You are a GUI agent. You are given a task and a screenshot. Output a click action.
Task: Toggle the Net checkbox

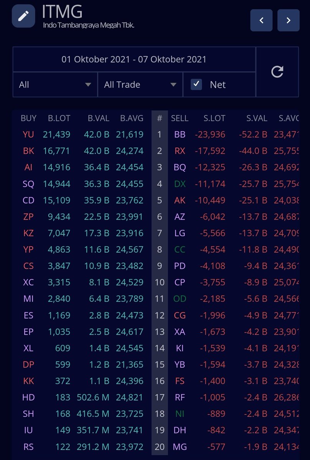(x=196, y=84)
